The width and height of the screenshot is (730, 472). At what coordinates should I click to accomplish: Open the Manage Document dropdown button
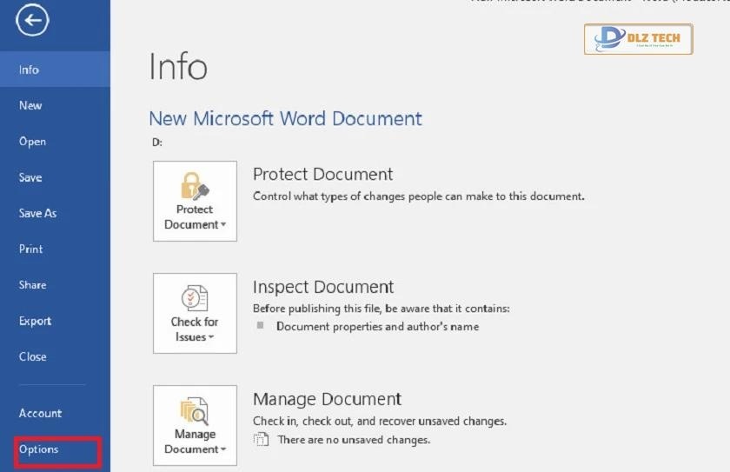click(x=195, y=425)
